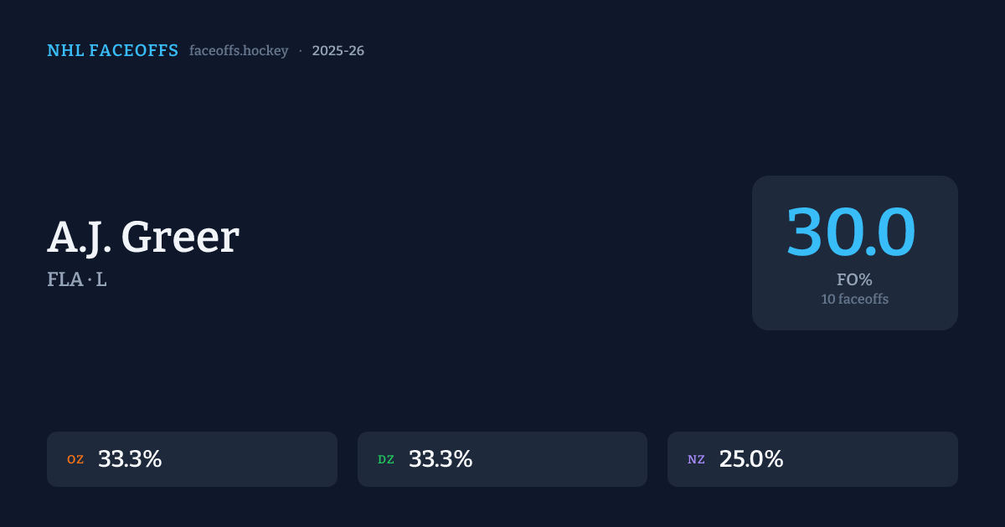Click the A.J. Greer player name
This screenshot has height=527, width=1005.
(x=143, y=237)
